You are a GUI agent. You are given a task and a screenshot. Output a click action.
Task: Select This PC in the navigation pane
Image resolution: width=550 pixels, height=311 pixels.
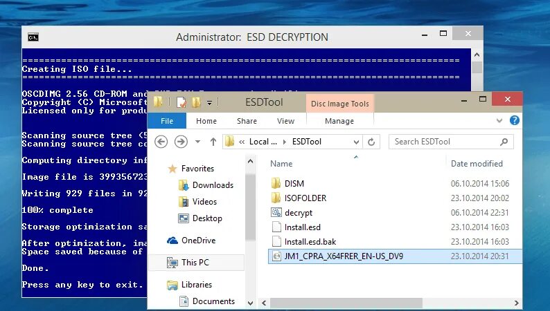click(x=195, y=263)
